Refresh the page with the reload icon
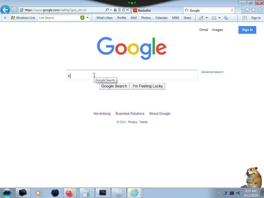The height and width of the screenshot is (198, 264). [123, 10]
